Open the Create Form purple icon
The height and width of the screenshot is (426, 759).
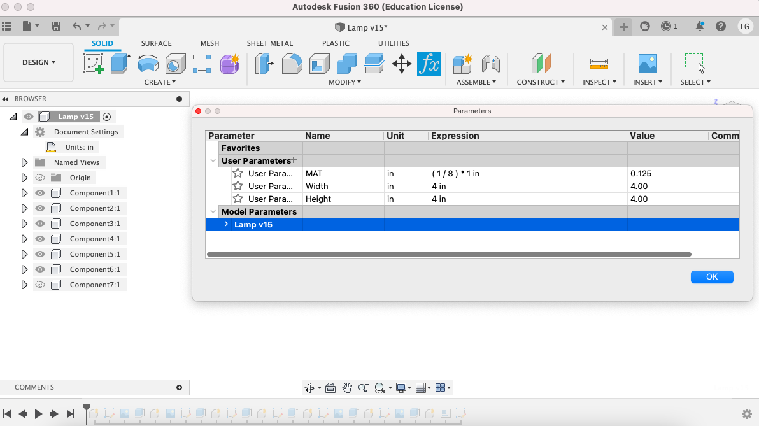pyautogui.click(x=230, y=64)
